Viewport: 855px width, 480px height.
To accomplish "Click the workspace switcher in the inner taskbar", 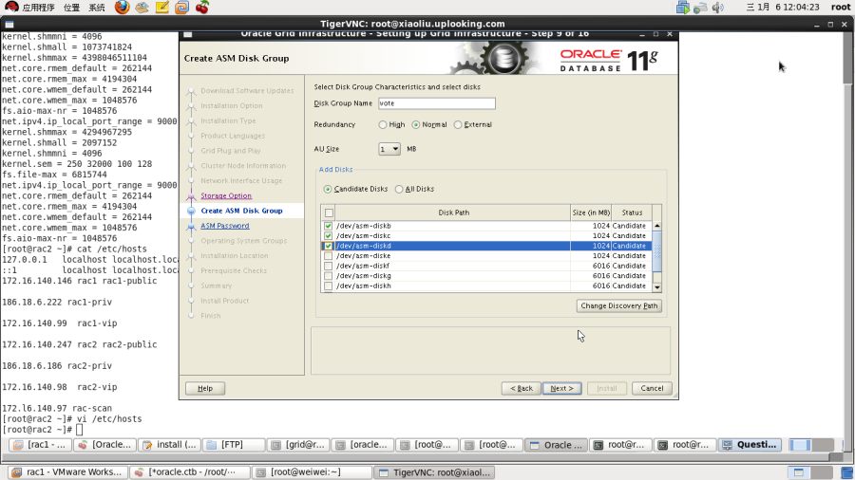I will 812,445.
